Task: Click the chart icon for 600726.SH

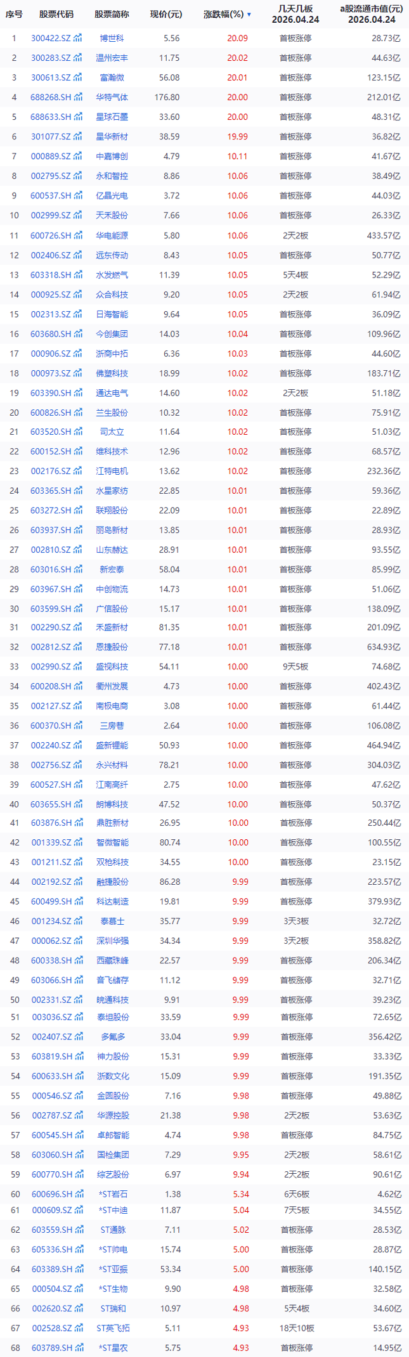Action: tap(78, 235)
